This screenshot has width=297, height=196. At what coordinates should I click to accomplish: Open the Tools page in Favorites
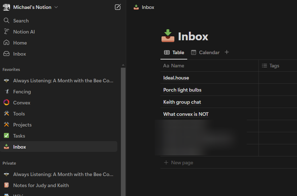19,114
